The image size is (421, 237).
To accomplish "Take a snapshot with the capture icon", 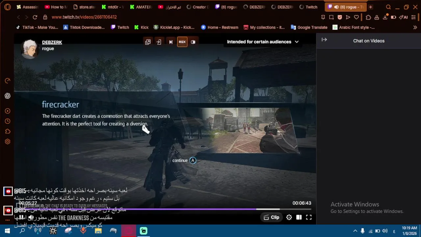I will point(332,17).
